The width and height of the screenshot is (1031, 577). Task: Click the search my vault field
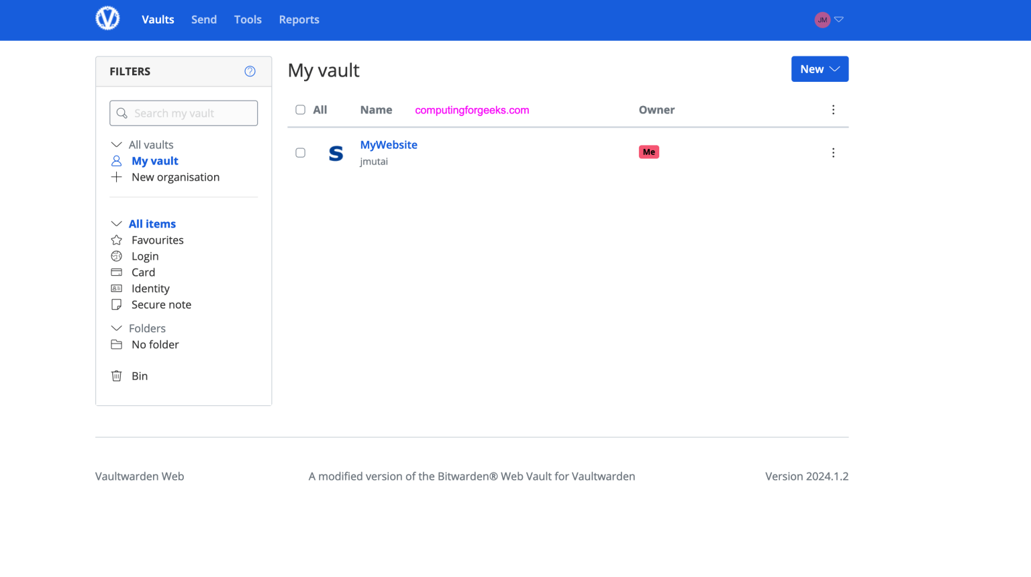click(183, 113)
